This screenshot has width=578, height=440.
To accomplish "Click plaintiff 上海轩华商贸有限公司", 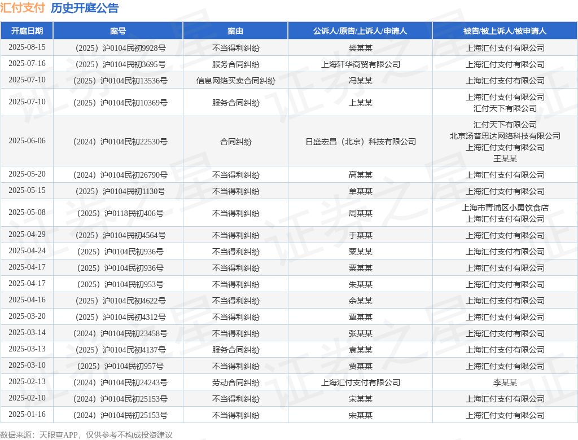I will pos(361,64).
